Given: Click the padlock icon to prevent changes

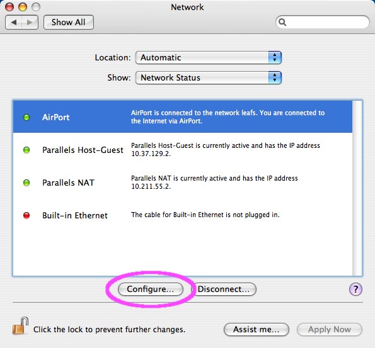Looking at the screenshot, I should click(20, 326).
